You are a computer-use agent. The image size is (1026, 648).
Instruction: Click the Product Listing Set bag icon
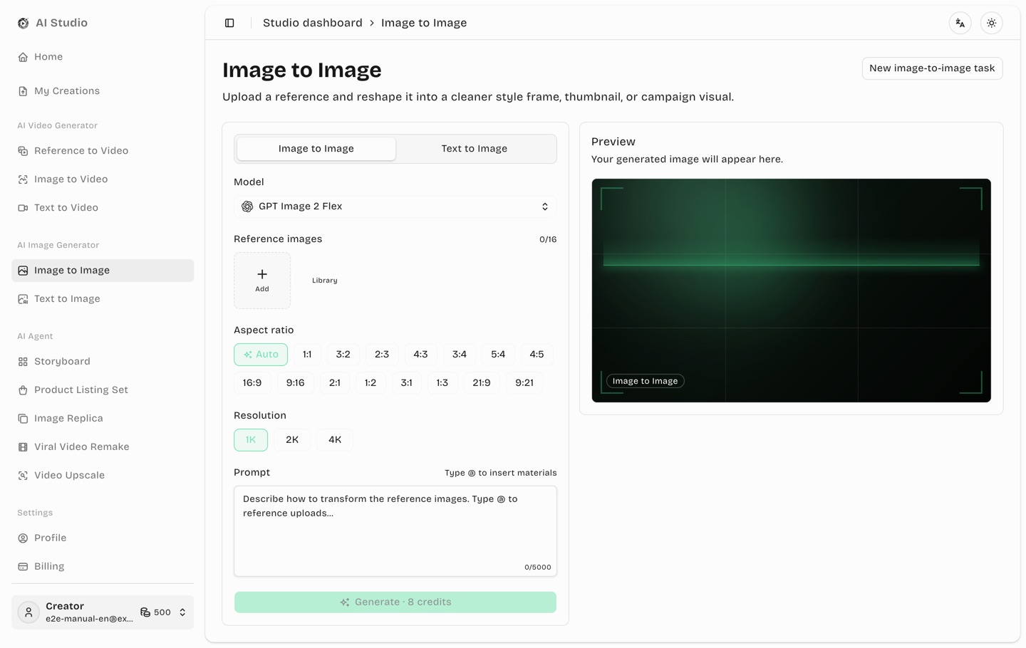click(23, 390)
